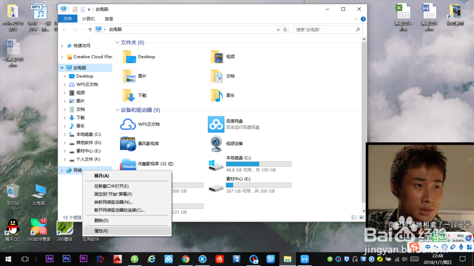Open the 下载 folder icon
The width and height of the screenshot is (474, 266).
[x=129, y=96]
